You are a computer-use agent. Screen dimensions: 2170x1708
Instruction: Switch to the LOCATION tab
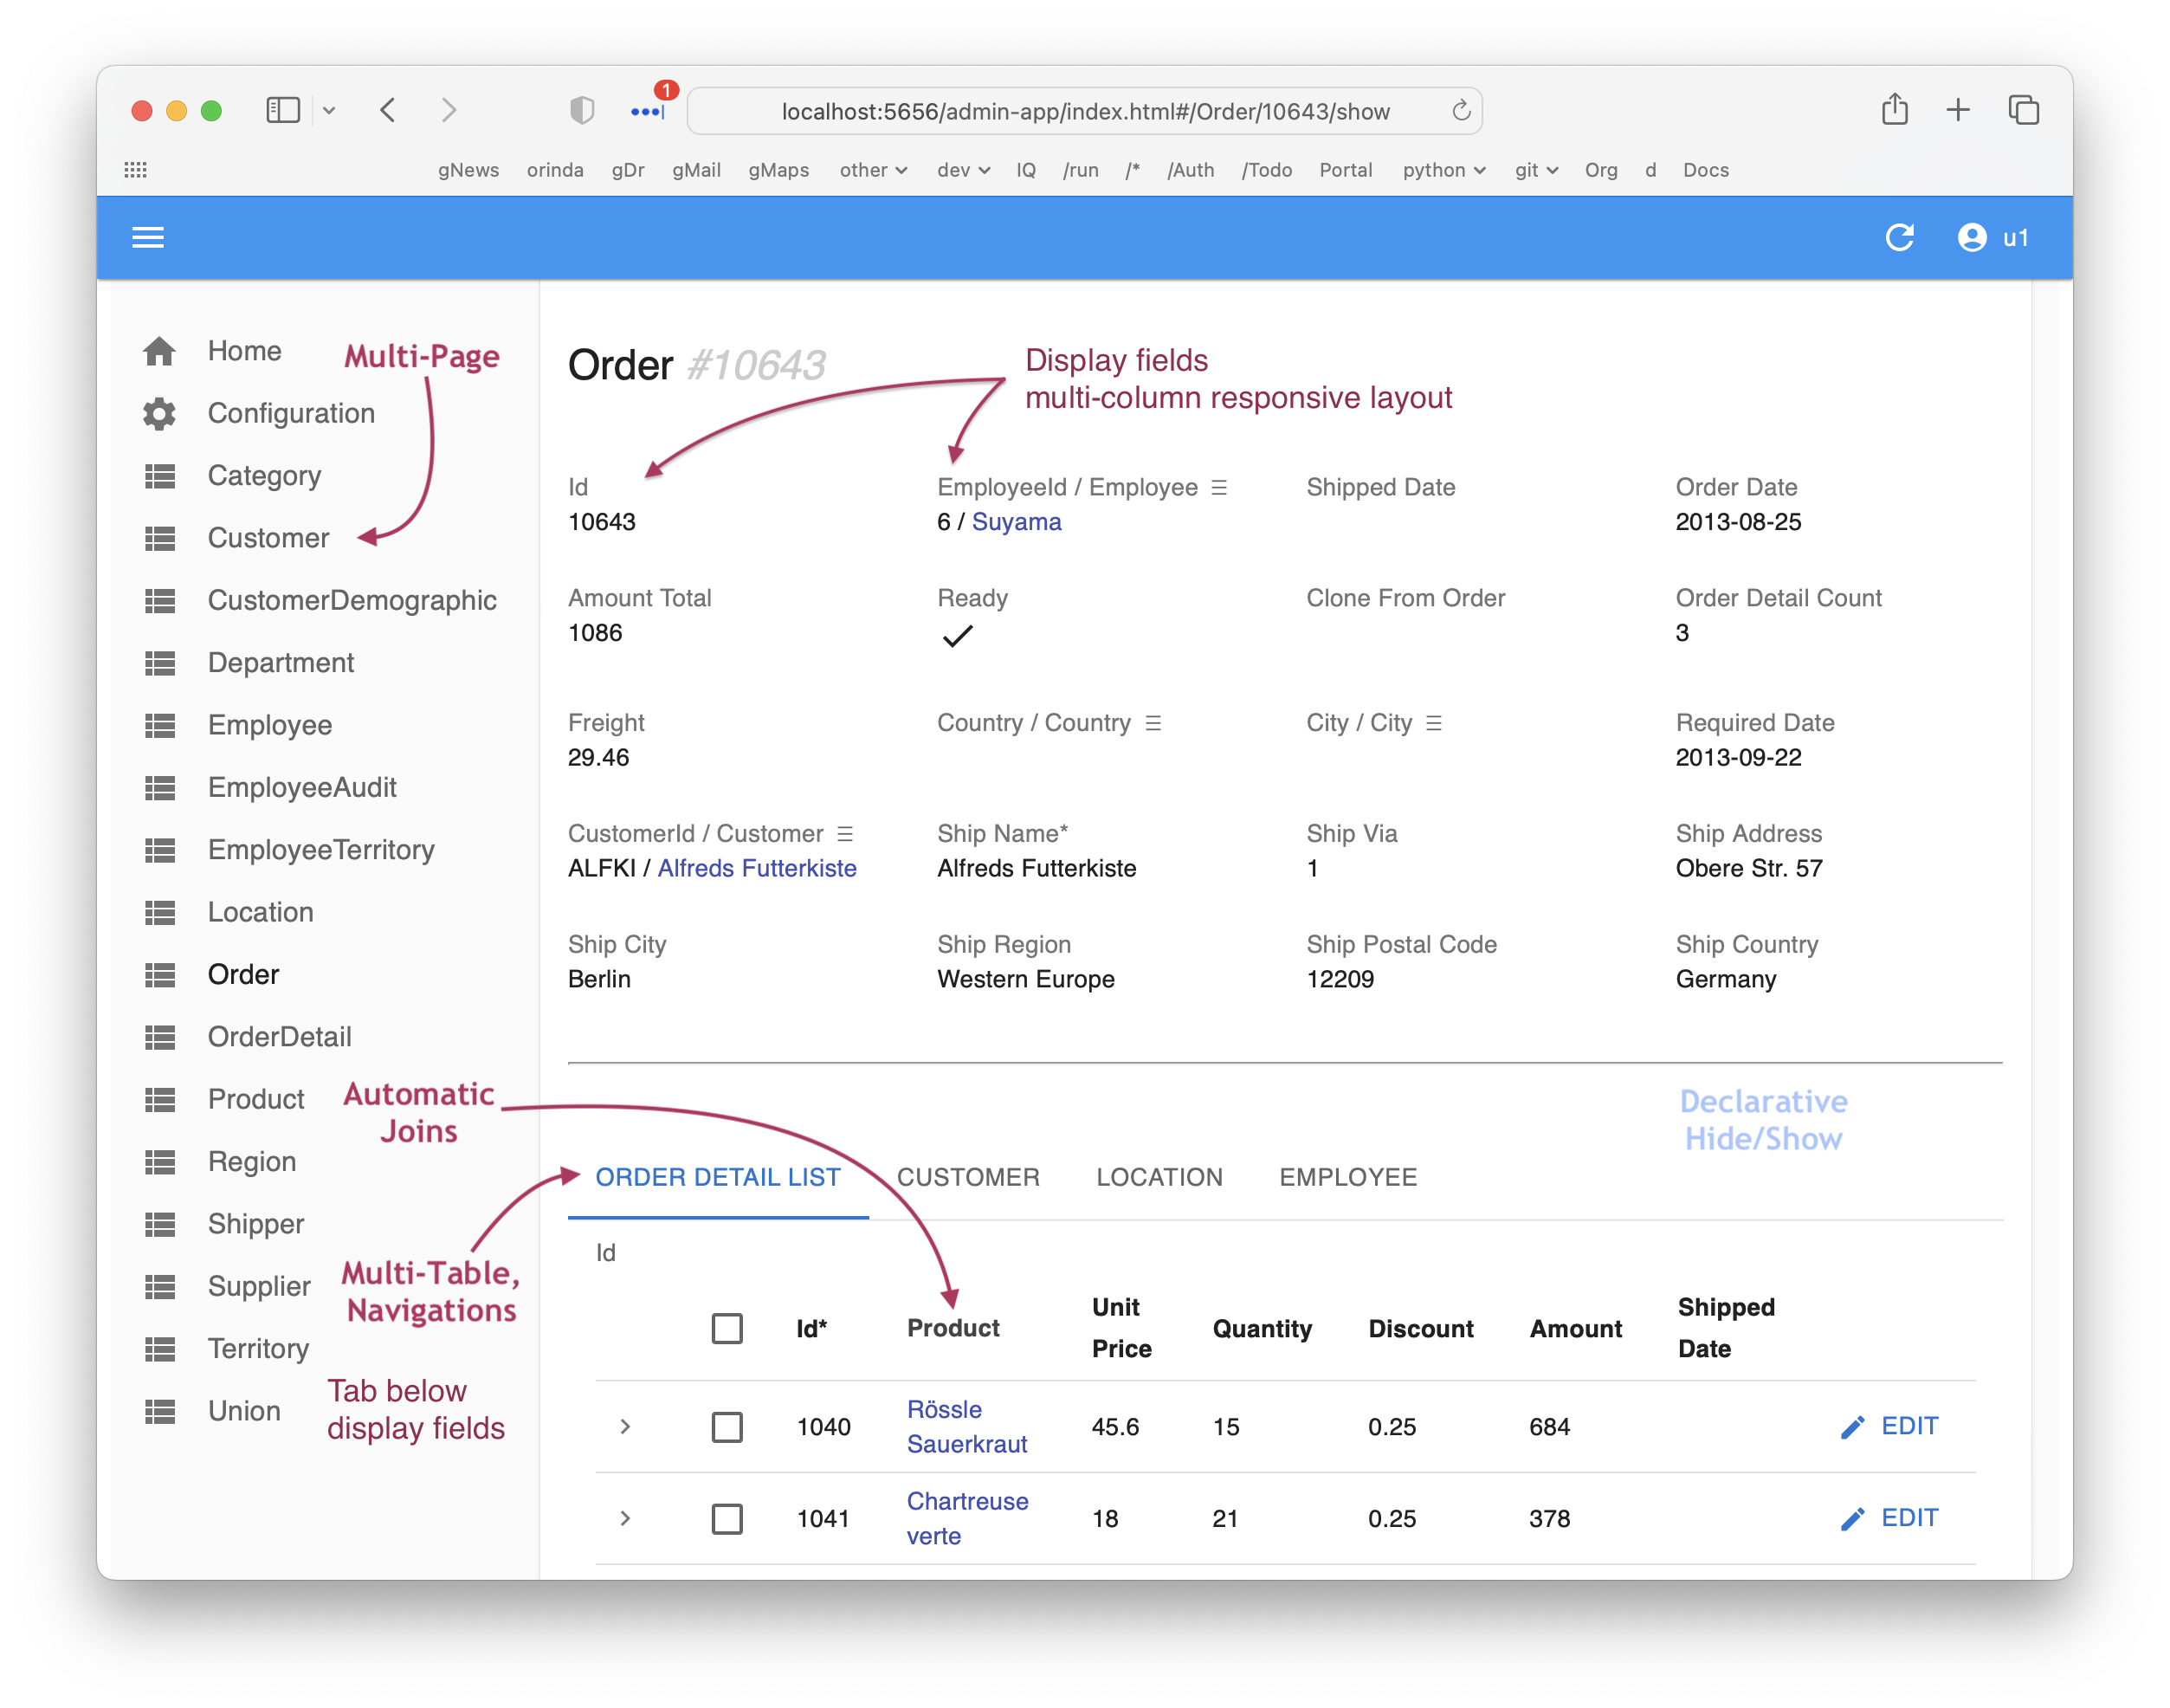[1159, 1178]
